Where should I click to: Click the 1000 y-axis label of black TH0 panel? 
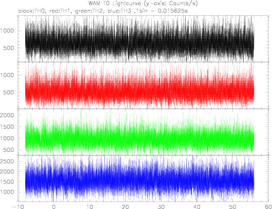tap(7, 31)
